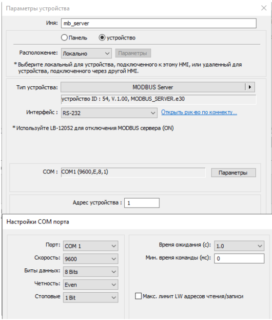
Task: Click the Мин. время команды field
Action: tap(239, 259)
